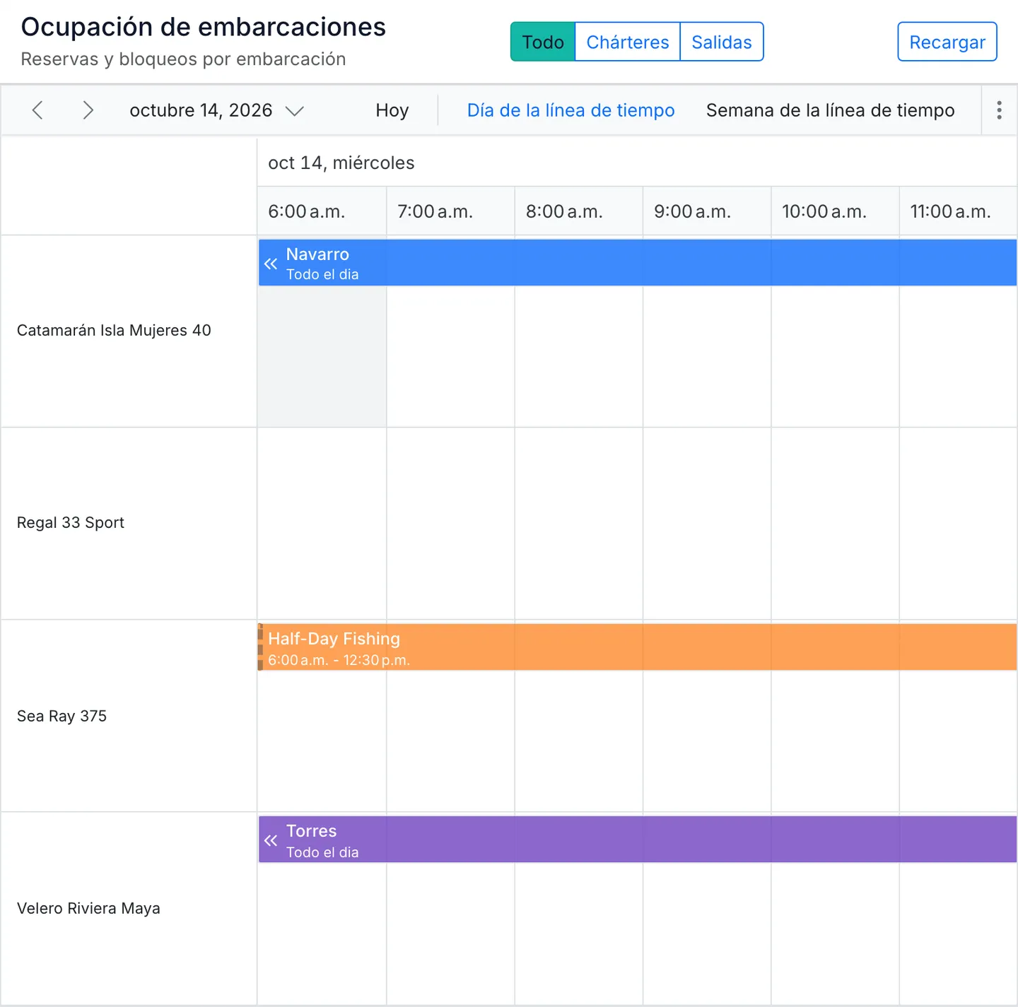Viewport: 1018px width, 1007px height.
Task: Open the octubre 14, 2026 date picker
Action: coord(217,110)
